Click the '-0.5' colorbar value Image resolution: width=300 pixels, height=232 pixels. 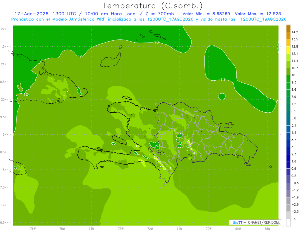click(295, 183)
